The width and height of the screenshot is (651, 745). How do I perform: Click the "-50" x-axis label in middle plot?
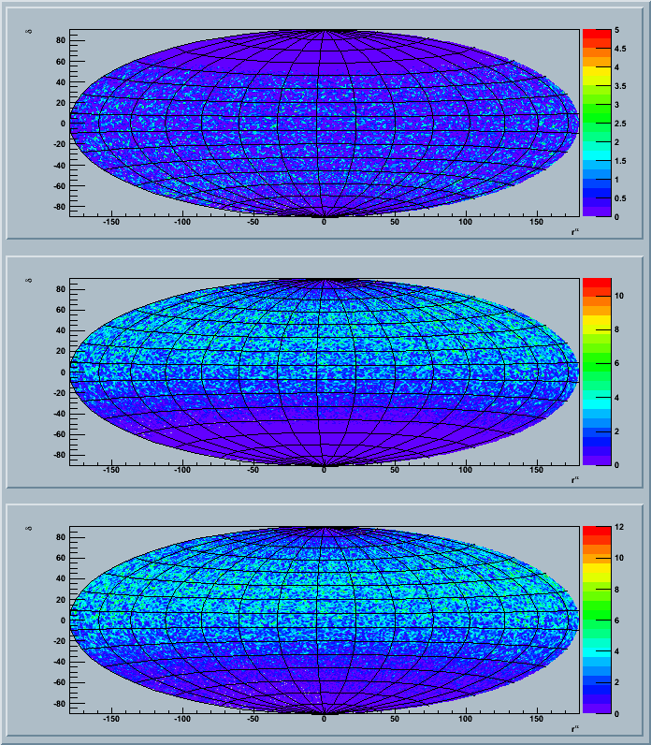[x=253, y=471]
